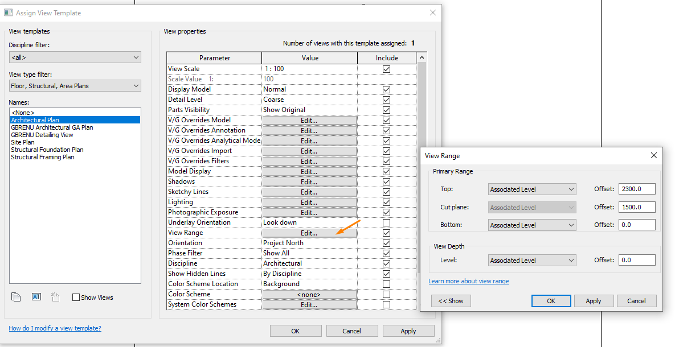Duplicate the selected view template
Viewport: 675px width, 347px height.
tap(15, 296)
